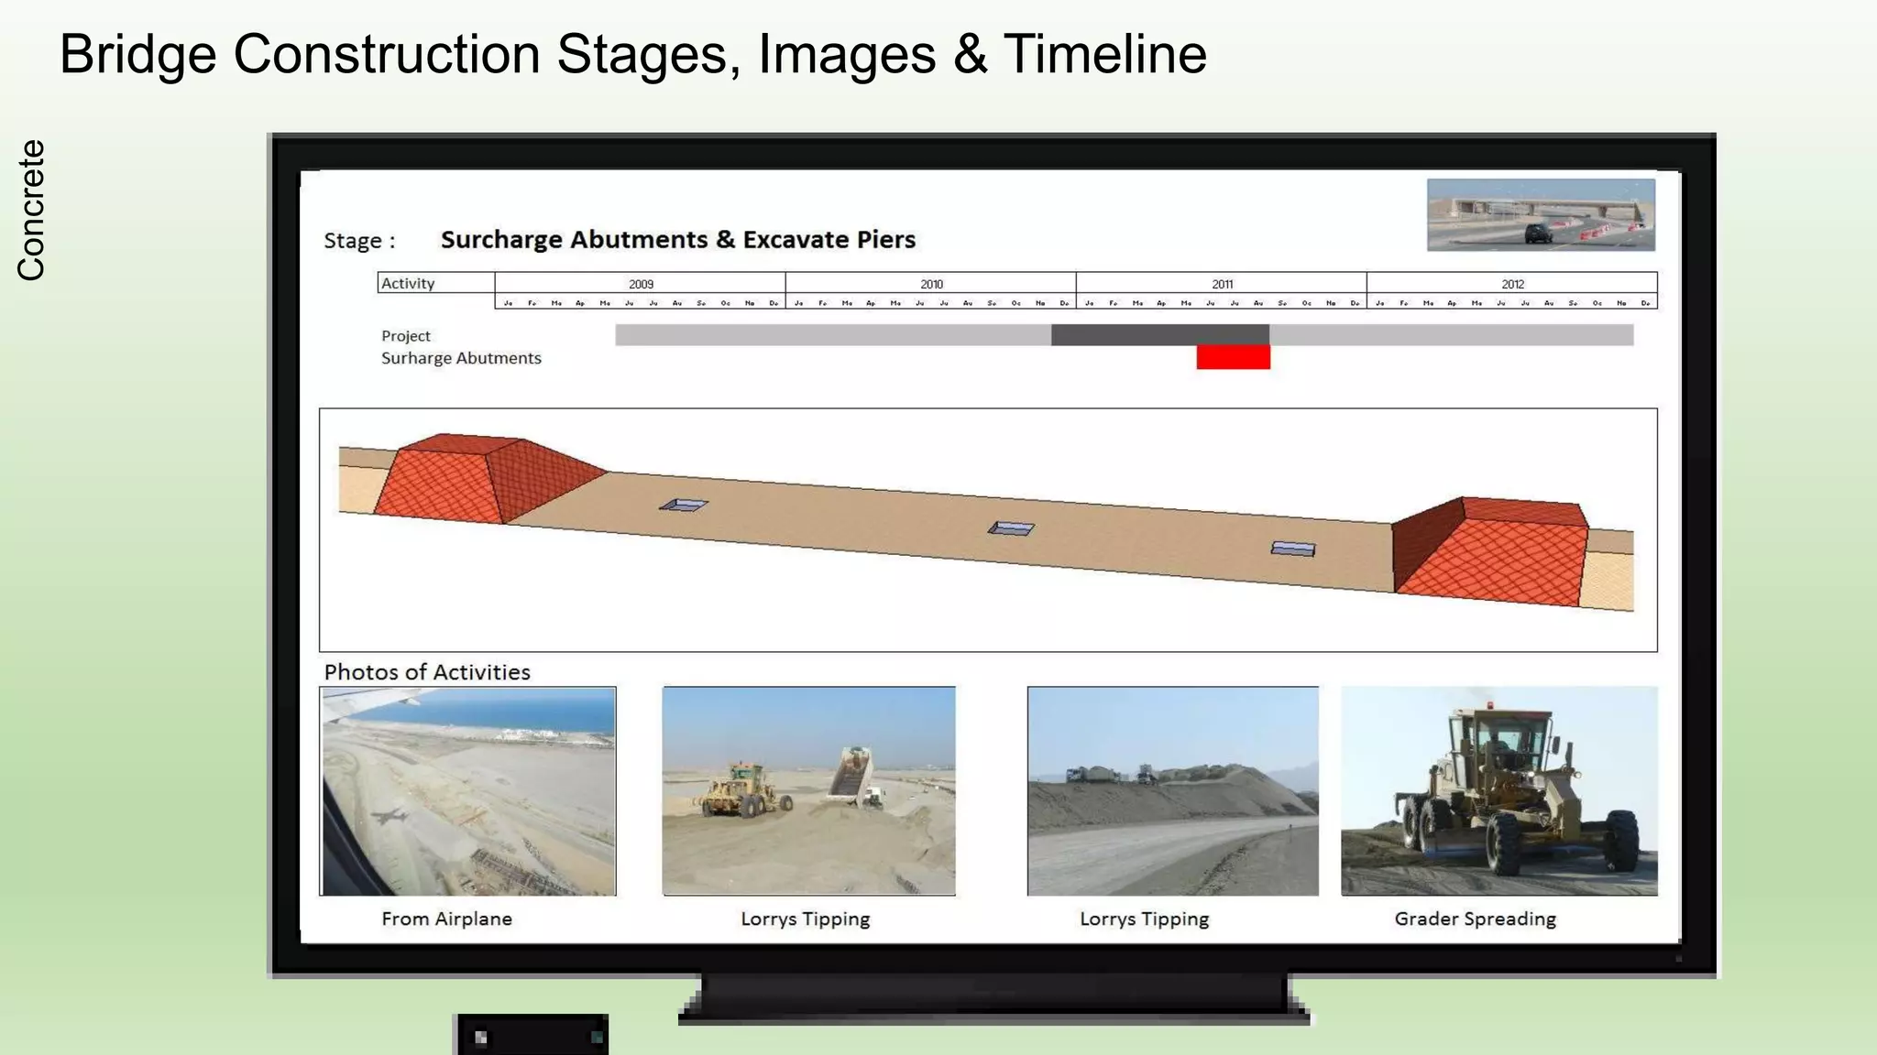The height and width of the screenshot is (1055, 1877).
Task: Click the red Surharge Abutments timeline bar
Action: [1233, 357]
